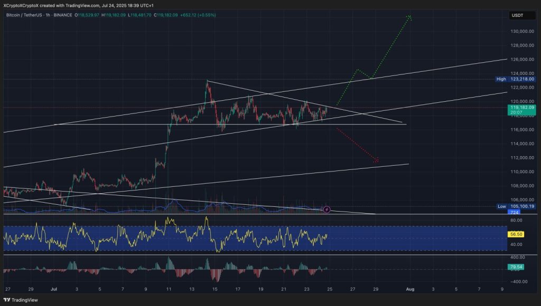Viewport: 541px width, 306px height.
Task: Click the purple lightning event icon on chart
Action: [327, 209]
